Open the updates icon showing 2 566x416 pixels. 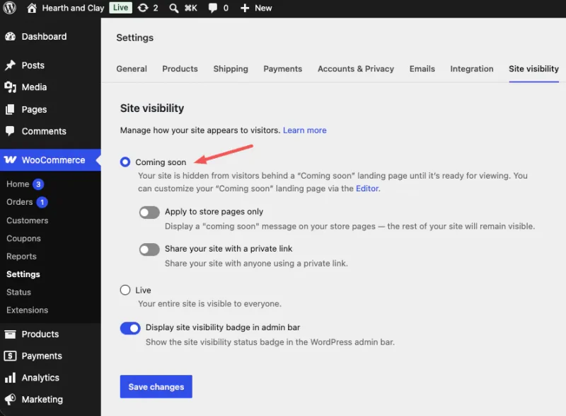pyautogui.click(x=143, y=8)
